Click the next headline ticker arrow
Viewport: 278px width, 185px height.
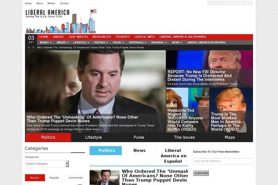33,48
